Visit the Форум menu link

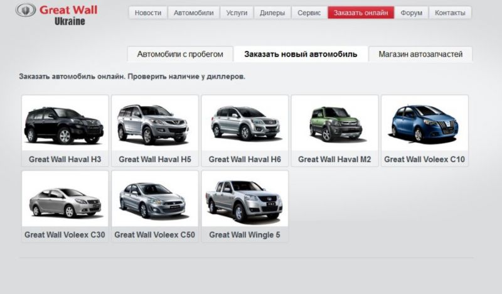tap(412, 13)
